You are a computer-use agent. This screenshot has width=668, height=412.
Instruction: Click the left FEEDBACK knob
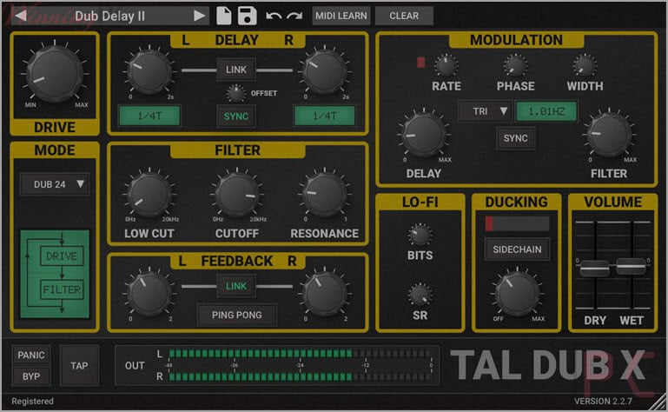coord(149,294)
